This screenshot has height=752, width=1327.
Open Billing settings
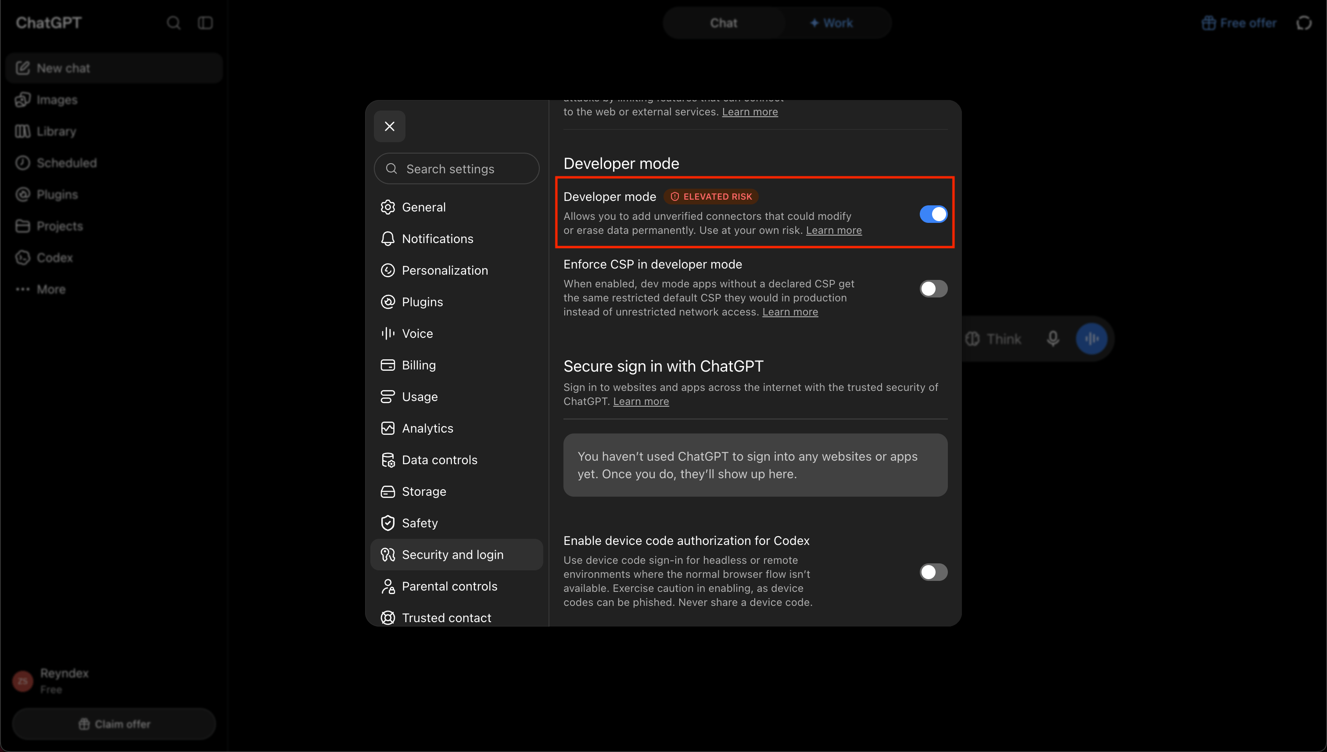click(x=457, y=365)
